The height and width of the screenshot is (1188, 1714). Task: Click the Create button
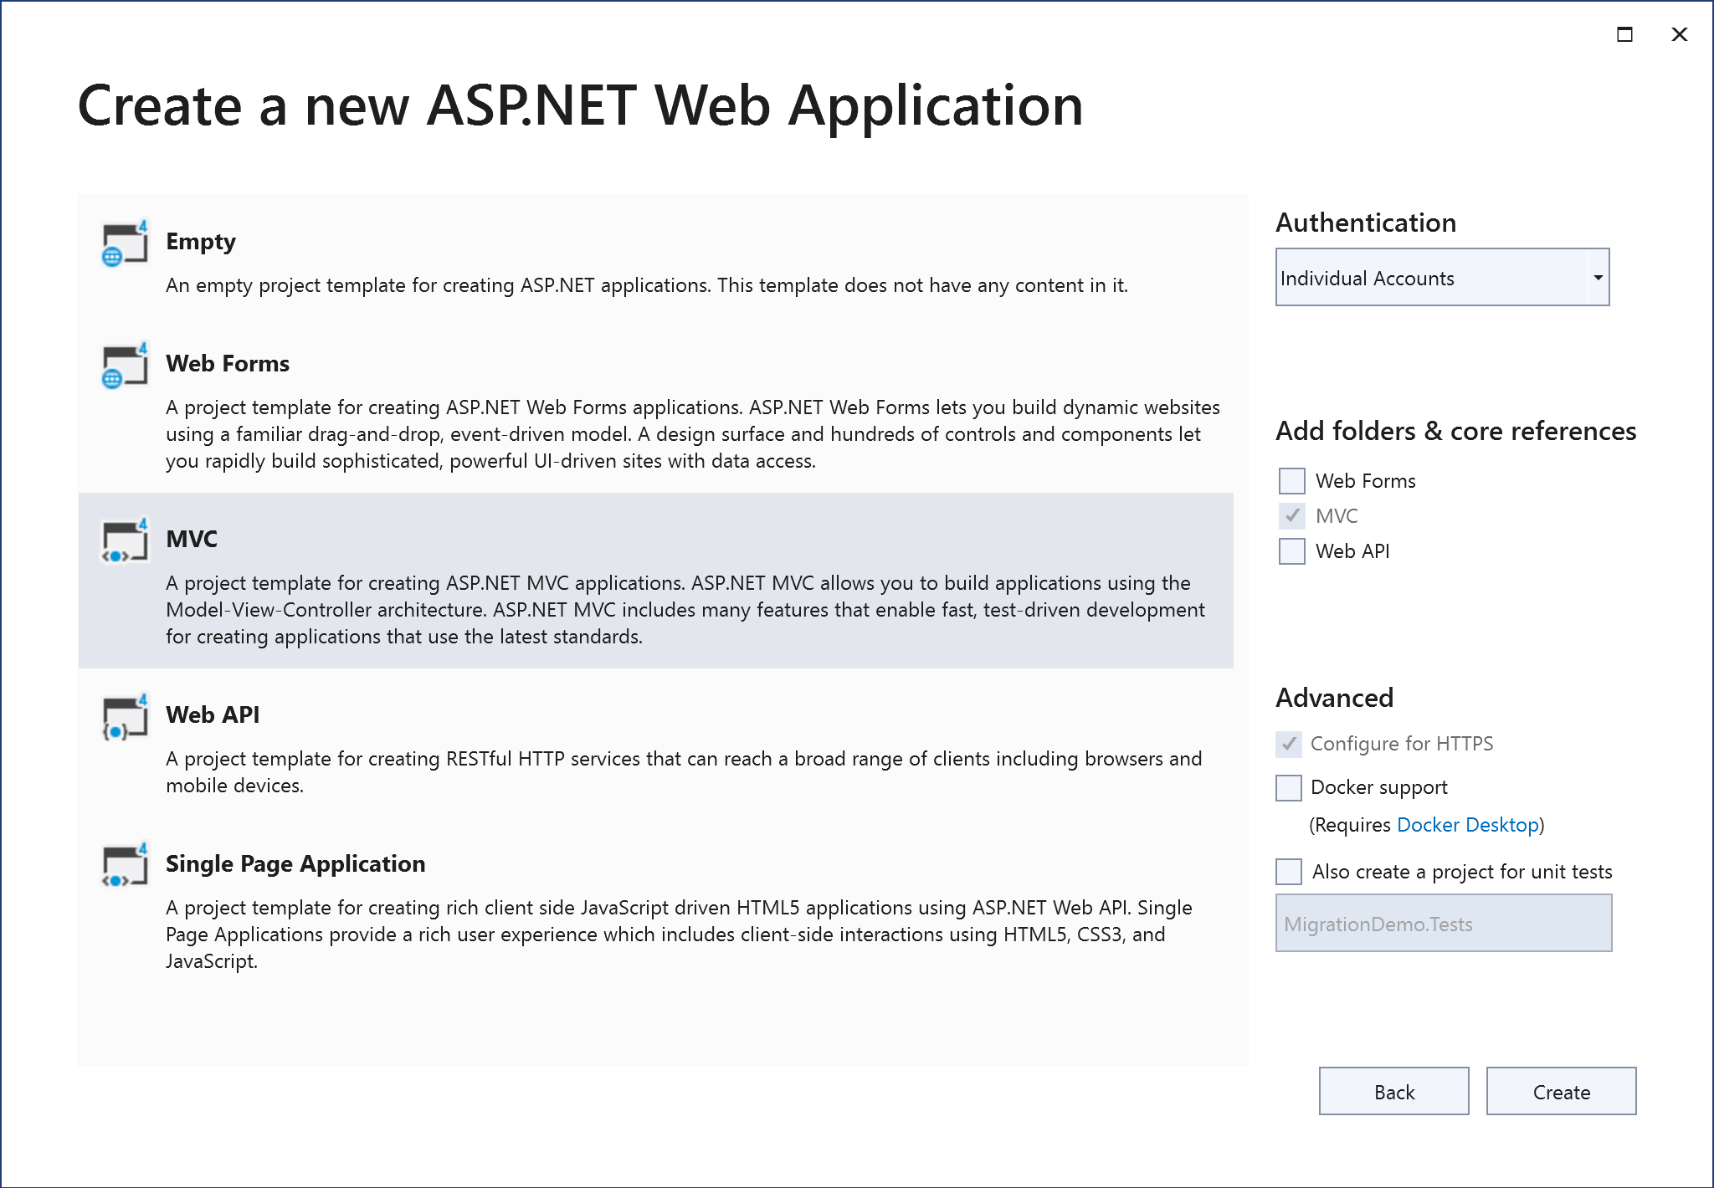pos(1562,1091)
